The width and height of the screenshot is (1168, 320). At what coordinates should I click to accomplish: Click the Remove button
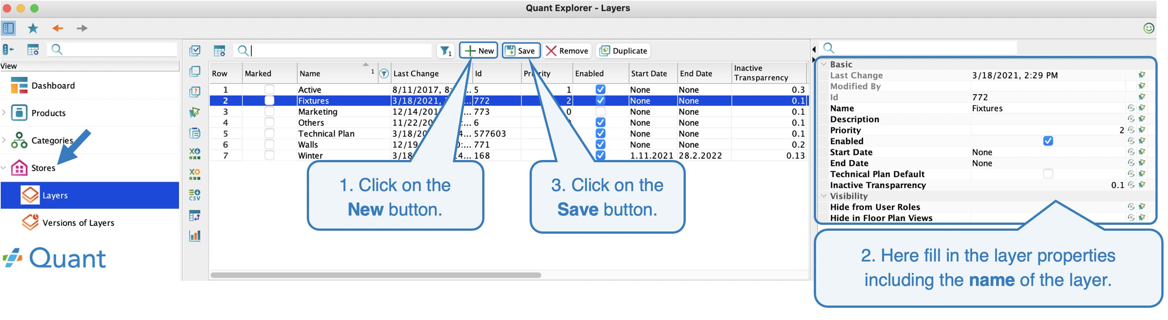pos(567,51)
